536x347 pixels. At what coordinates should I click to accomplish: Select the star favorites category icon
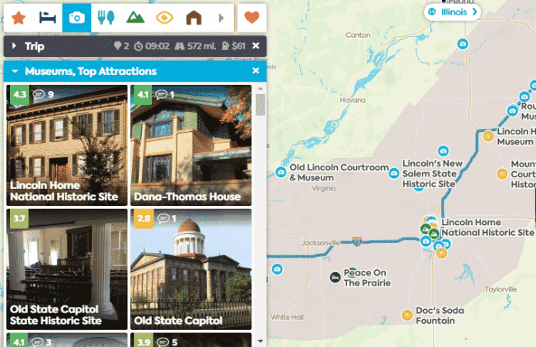coord(19,18)
